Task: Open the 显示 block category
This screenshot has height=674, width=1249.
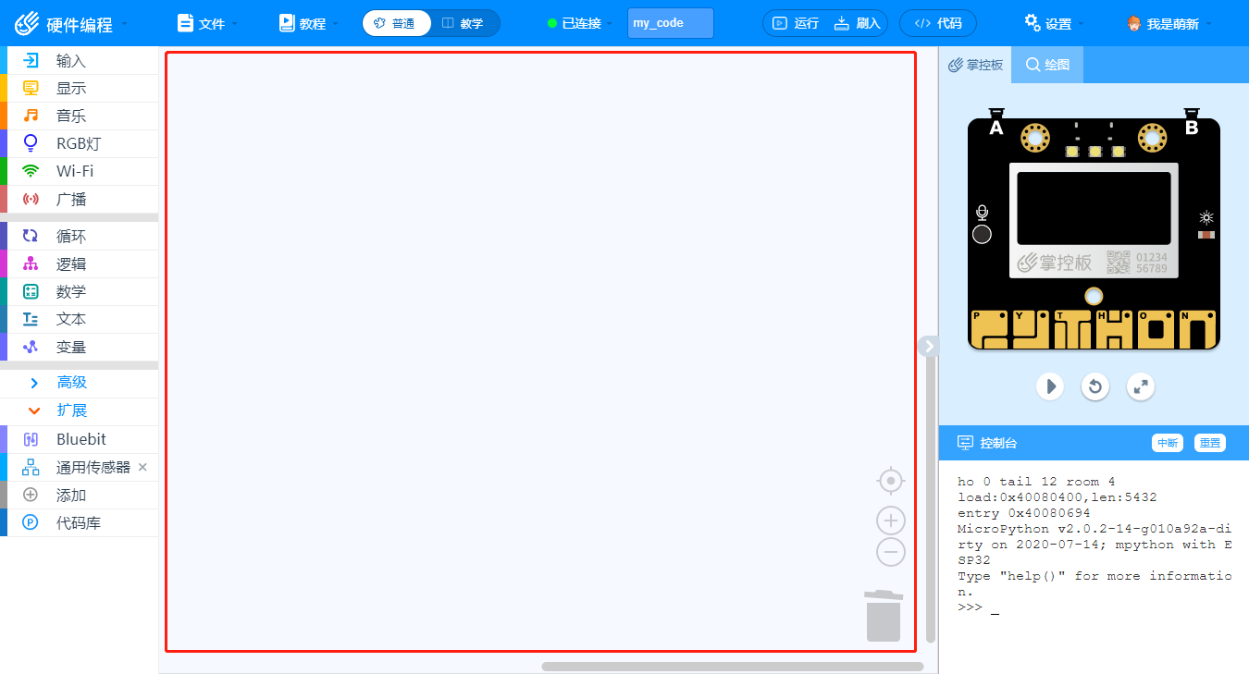Action: click(x=80, y=89)
